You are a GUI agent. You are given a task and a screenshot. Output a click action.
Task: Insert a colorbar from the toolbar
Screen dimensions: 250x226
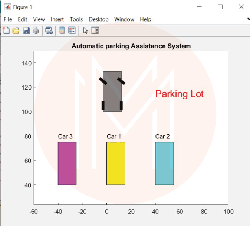62,30
